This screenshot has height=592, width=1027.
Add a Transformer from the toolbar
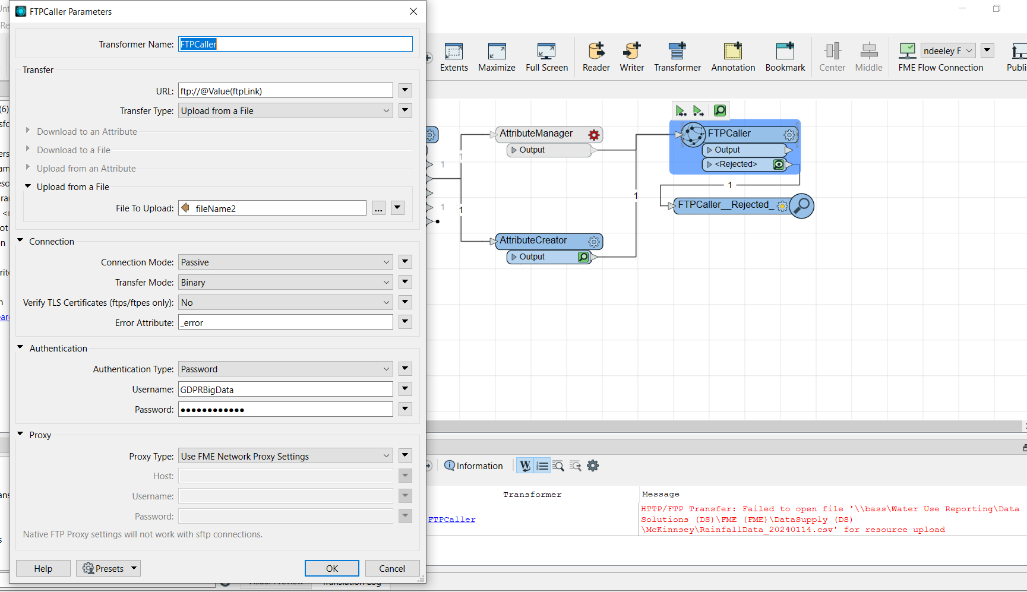[x=677, y=57]
